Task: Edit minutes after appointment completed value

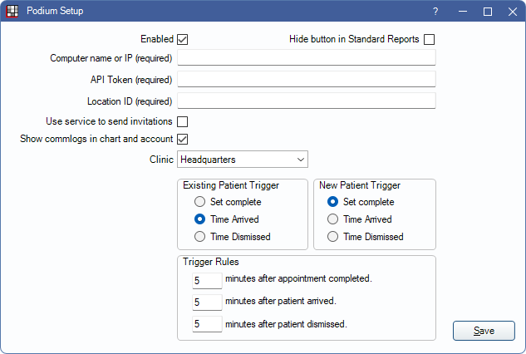Action: (x=207, y=281)
